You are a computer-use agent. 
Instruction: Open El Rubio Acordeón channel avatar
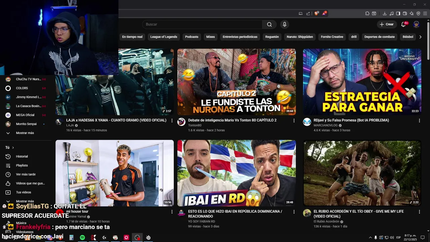(307, 213)
